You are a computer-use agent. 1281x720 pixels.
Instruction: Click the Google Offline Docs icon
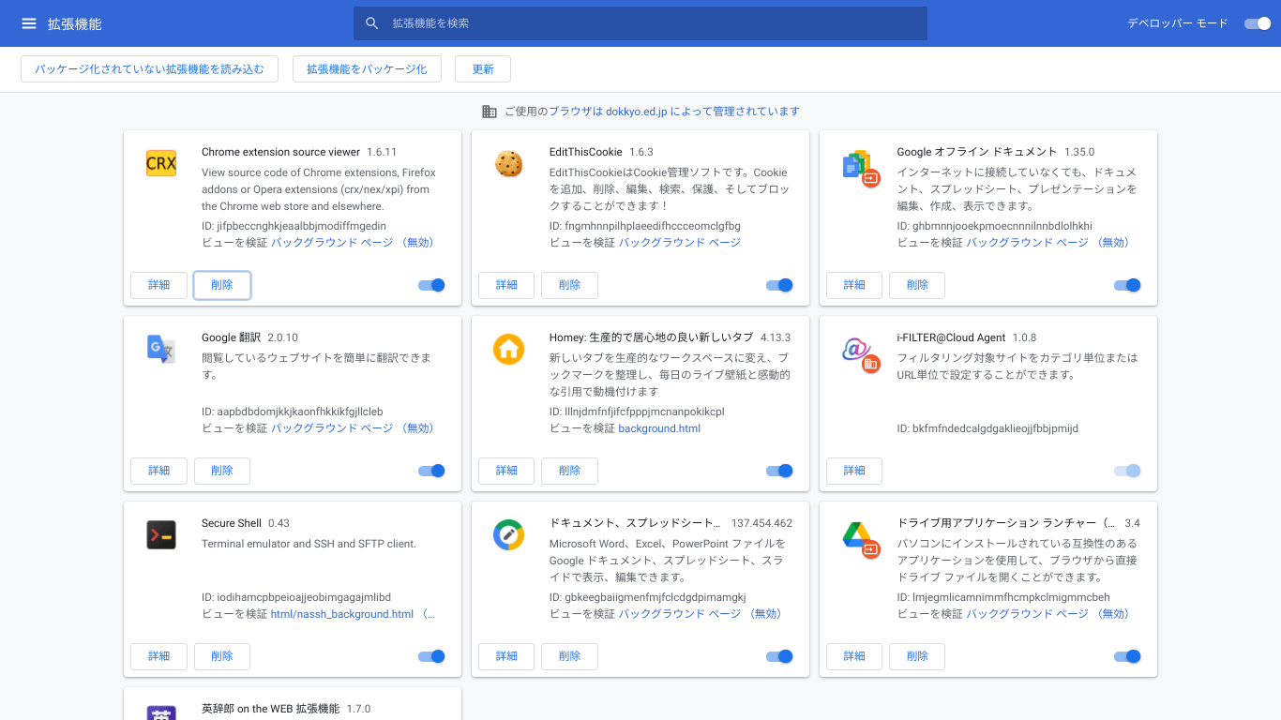pyautogui.click(x=857, y=165)
